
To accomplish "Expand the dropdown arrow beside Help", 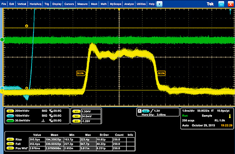I will pos(159,4).
